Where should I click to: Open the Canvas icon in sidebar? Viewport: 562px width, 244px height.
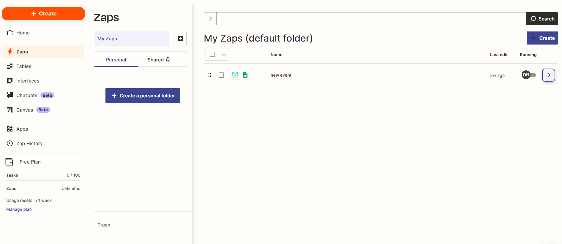point(10,110)
